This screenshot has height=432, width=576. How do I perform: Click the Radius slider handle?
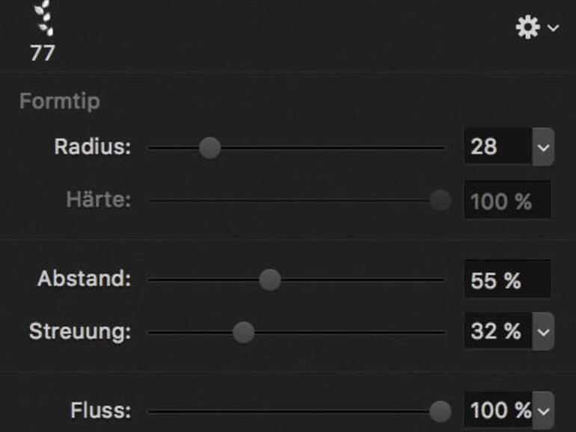(x=210, y=147)
